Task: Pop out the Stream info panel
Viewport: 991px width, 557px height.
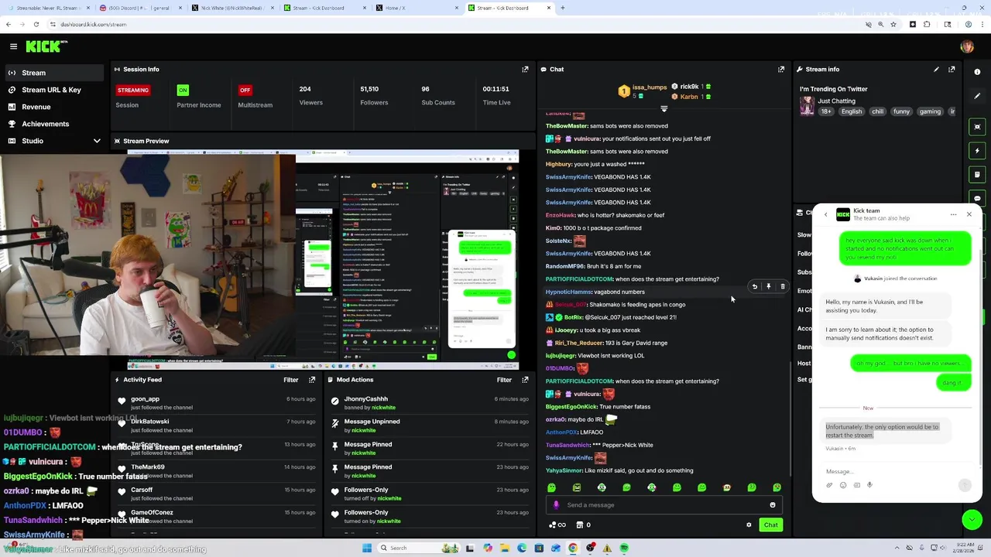Action: point(952,69)
